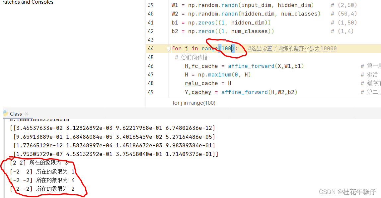Click 'num_classes' argument on line 40

[299, 14]
